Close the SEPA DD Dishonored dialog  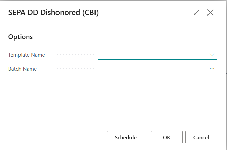click(210, 12)
